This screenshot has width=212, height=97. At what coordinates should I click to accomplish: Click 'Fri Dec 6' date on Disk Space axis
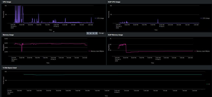(x=117, y=92)
